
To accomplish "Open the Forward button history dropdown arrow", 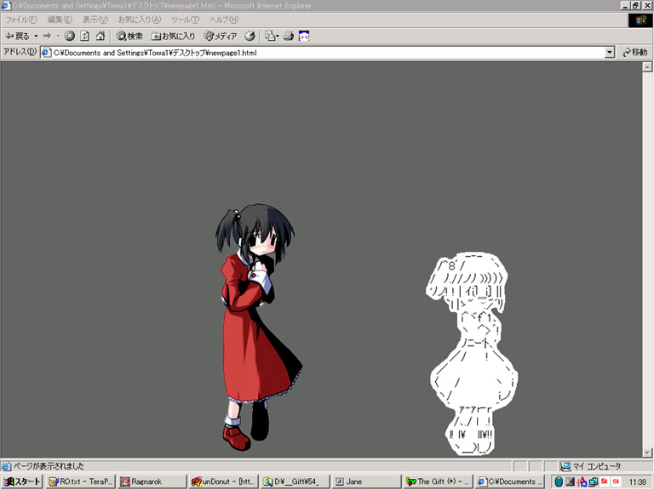I will pyautogui.click(x=59, y=37).
